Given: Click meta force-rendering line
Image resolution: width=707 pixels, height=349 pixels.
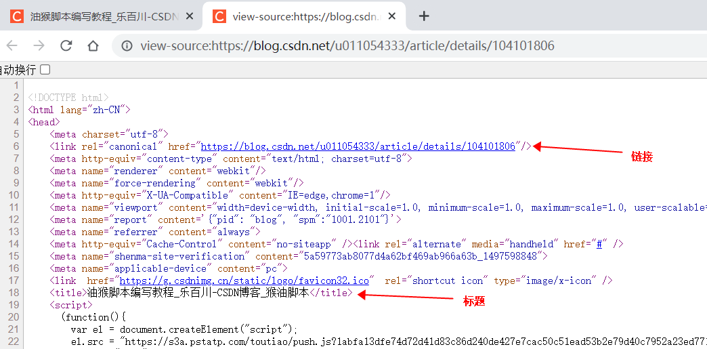Looking at the screenshot, I should 176,183.
